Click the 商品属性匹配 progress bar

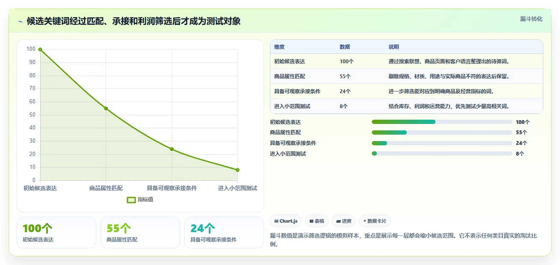pos(442,132)
